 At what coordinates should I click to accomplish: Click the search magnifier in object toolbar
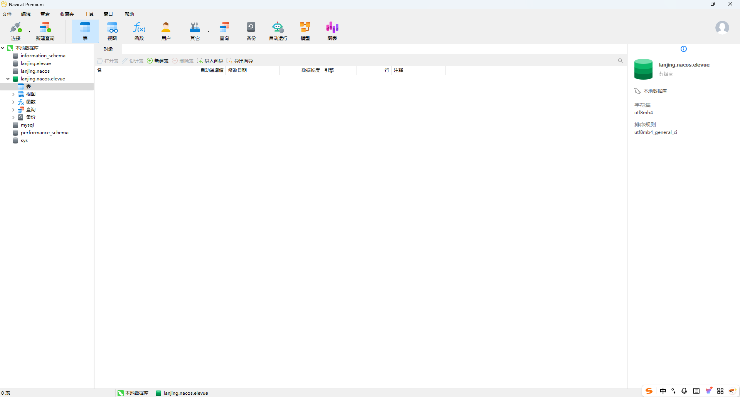621,61
